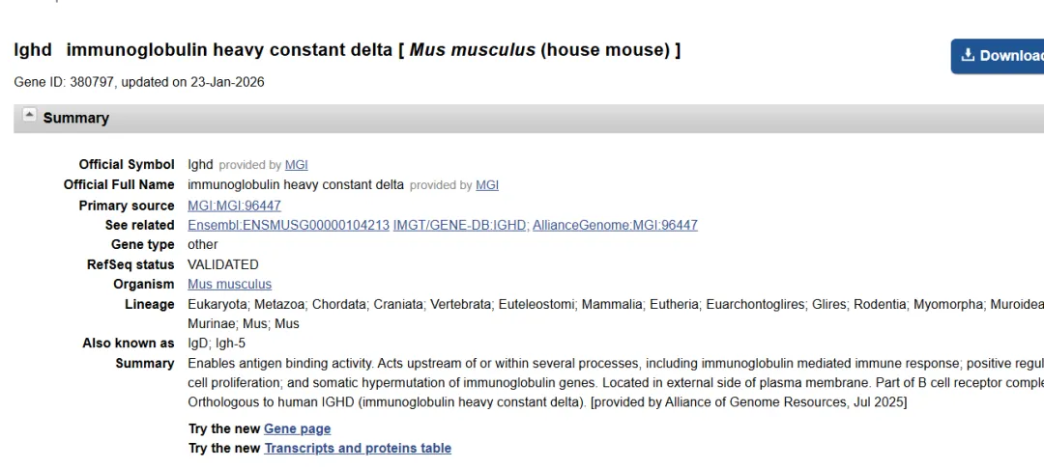Collapse the Summary section toggle icon
Screen dimensions: 1044x468
pos(29,116)
